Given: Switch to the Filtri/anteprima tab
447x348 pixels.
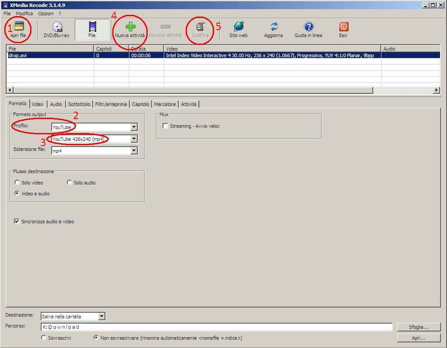Looking at the screenshot, I should coord(111,104).
